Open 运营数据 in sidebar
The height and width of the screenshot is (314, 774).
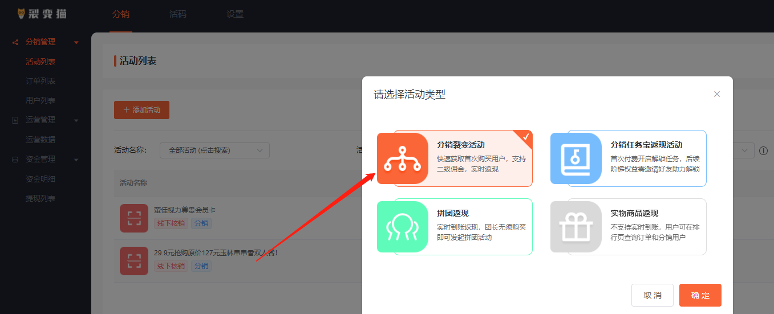[x=40, y=140]
